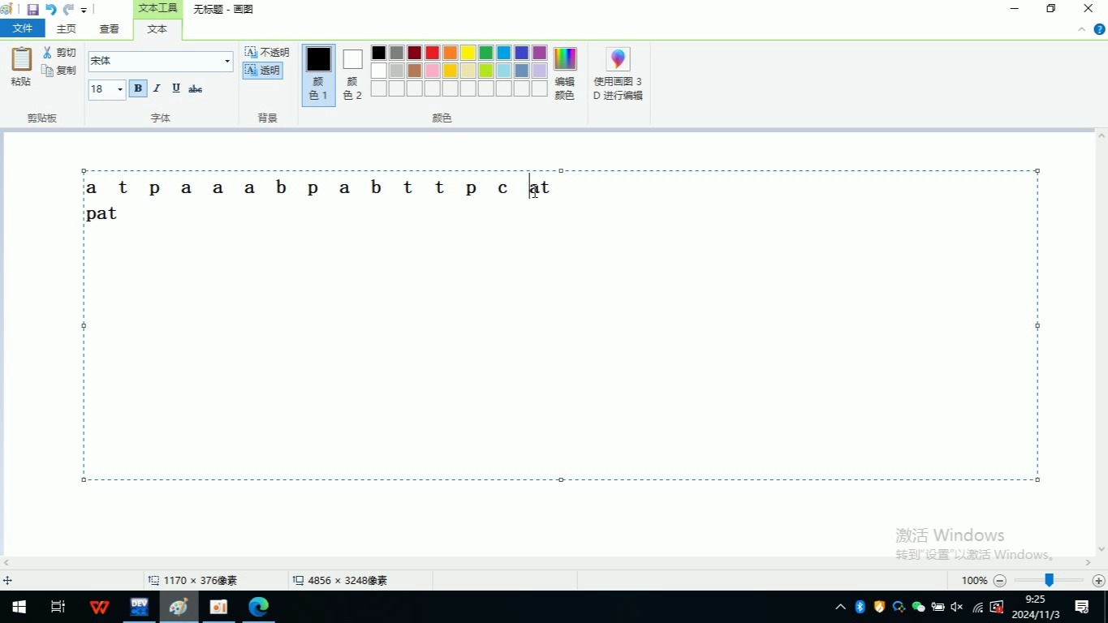This screenshot has width=1108, height=623.
Task: Show hidden system tray icons
Action: [840, 607]
